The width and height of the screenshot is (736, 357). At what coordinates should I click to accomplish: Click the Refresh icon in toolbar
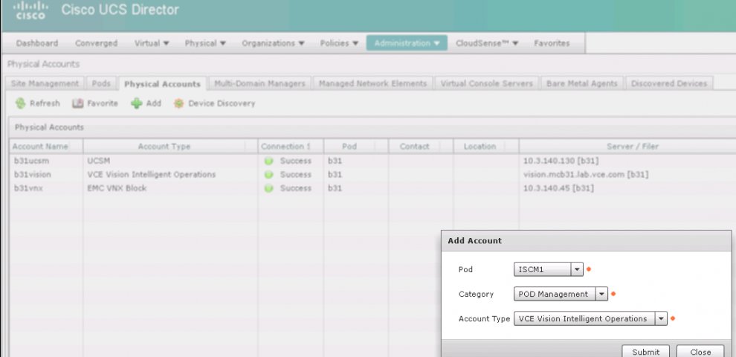pyautogui.click(x=20, y=103)
